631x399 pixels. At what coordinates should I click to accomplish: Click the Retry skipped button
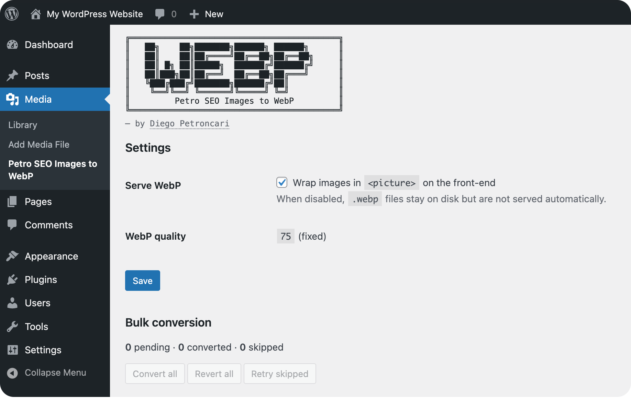point(280,374)
